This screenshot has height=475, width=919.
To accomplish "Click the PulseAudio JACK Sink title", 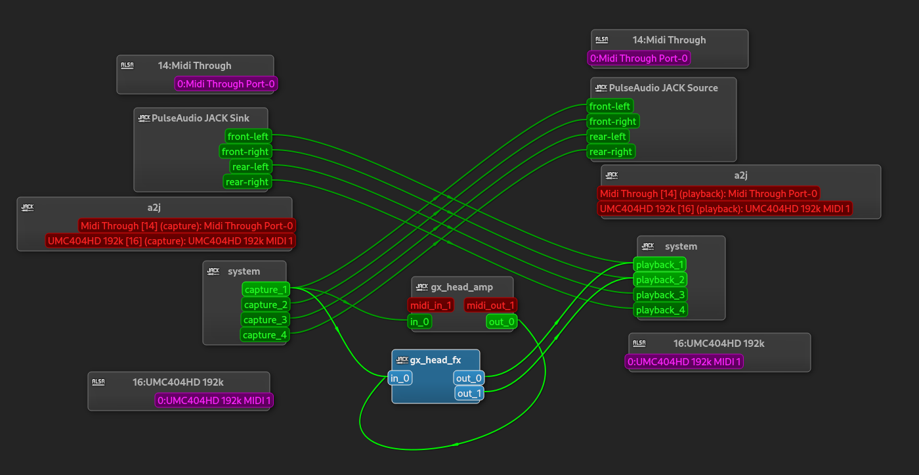I will coord(201,118).
